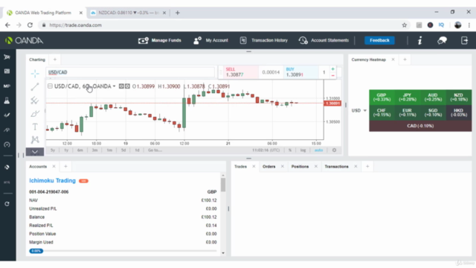Open the live chat icon
Screen dimensions: 476x268
pyautogui.click(x=442, y=40)
